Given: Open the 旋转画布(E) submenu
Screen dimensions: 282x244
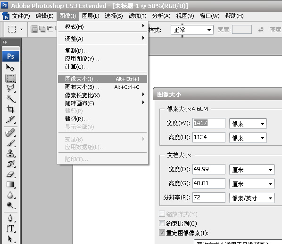Looking at the screenshot, I should tap(102, 103).
